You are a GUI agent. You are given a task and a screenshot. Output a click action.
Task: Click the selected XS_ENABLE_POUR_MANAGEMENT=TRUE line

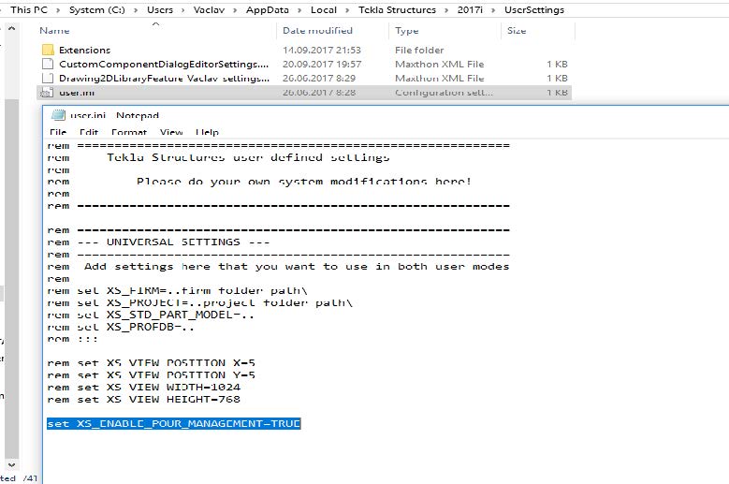[x=173, y=423]
